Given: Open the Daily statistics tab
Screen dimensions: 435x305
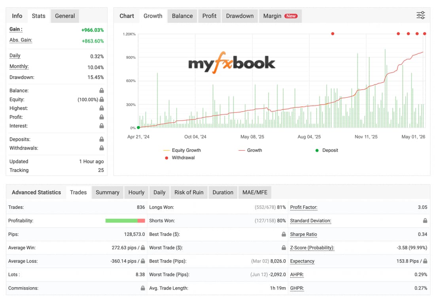Looking at the screenshot, I should point(159,193).
